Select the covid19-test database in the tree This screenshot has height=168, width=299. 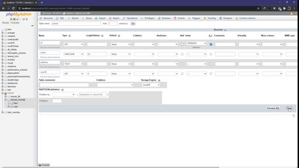click(13, 46)
